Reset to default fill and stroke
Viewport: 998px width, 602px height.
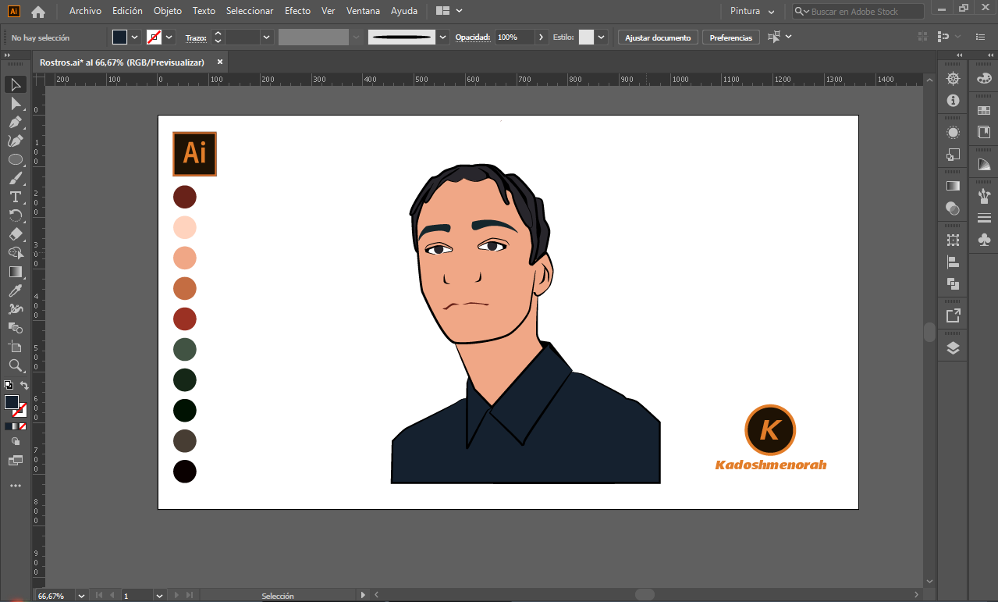pyautogui.click(x=8, y=385)
